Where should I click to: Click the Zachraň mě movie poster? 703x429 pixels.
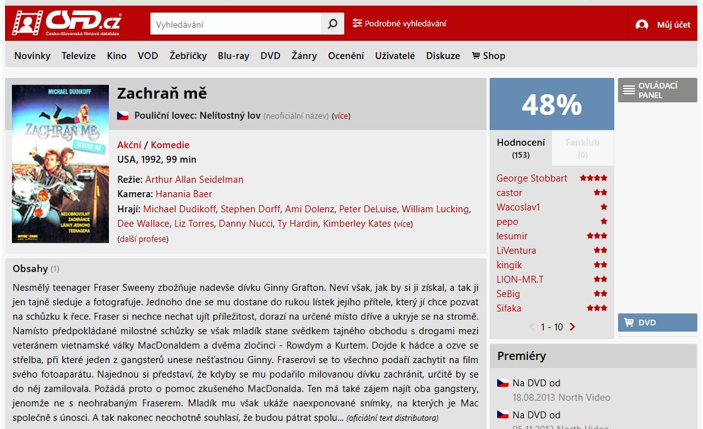click(60, 164)
